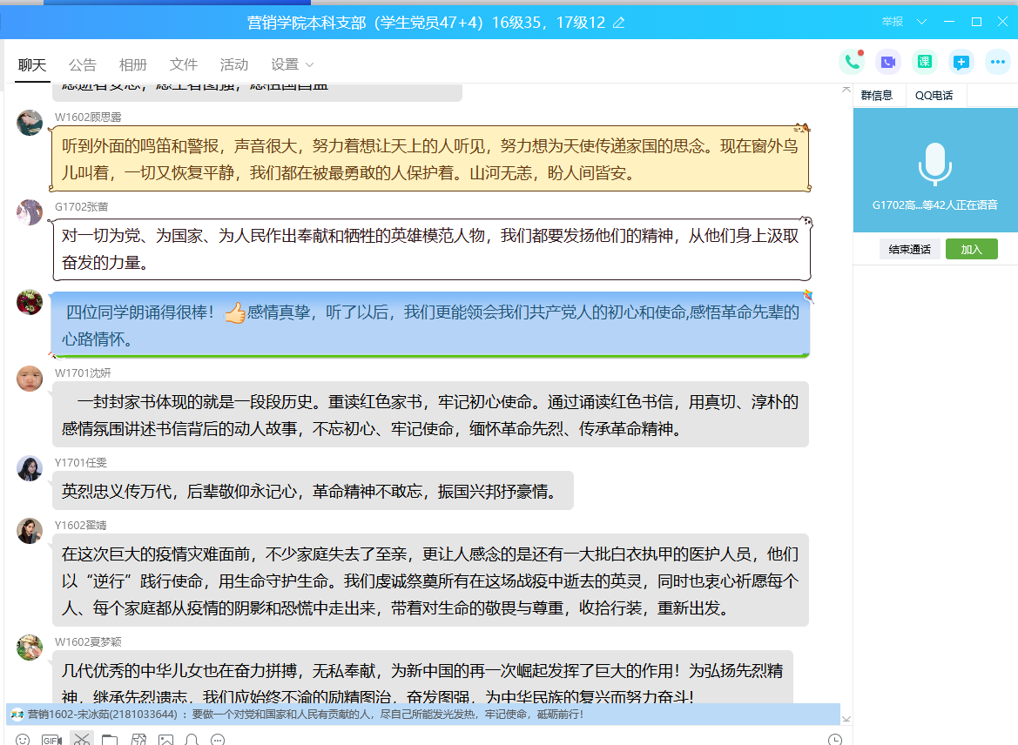The width and height of the screenshot is (1018, 745).
Task: Open the title bar chevron dropdown menu
Action: coord(921,22)
